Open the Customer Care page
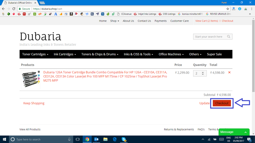This screenshot has width=255, height=143. pyautogui.click(x=179, y=21)
